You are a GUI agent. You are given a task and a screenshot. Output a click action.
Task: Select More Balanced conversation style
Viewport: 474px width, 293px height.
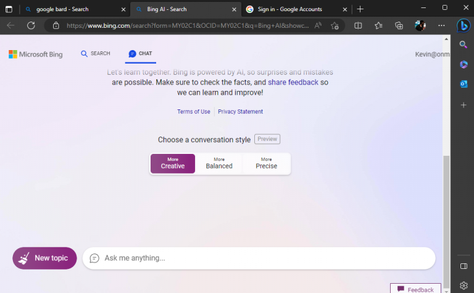(x=219, y=163)
